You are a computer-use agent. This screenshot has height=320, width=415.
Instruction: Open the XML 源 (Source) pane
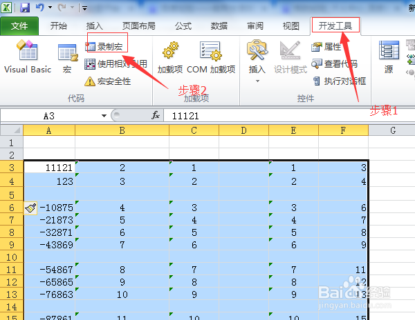(389, 57)
